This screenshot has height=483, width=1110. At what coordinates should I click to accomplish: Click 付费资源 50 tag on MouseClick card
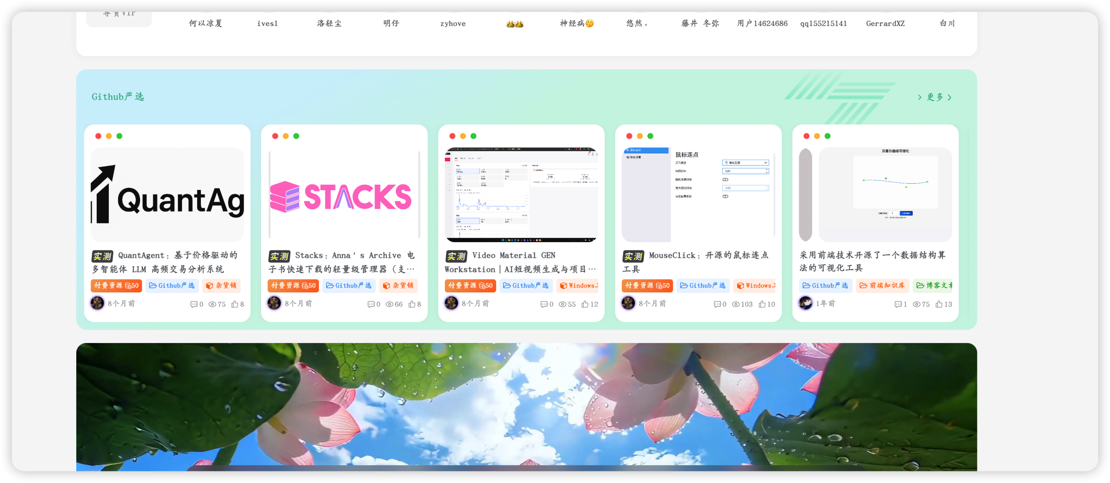pyautogui.click(x=647, y=285)
